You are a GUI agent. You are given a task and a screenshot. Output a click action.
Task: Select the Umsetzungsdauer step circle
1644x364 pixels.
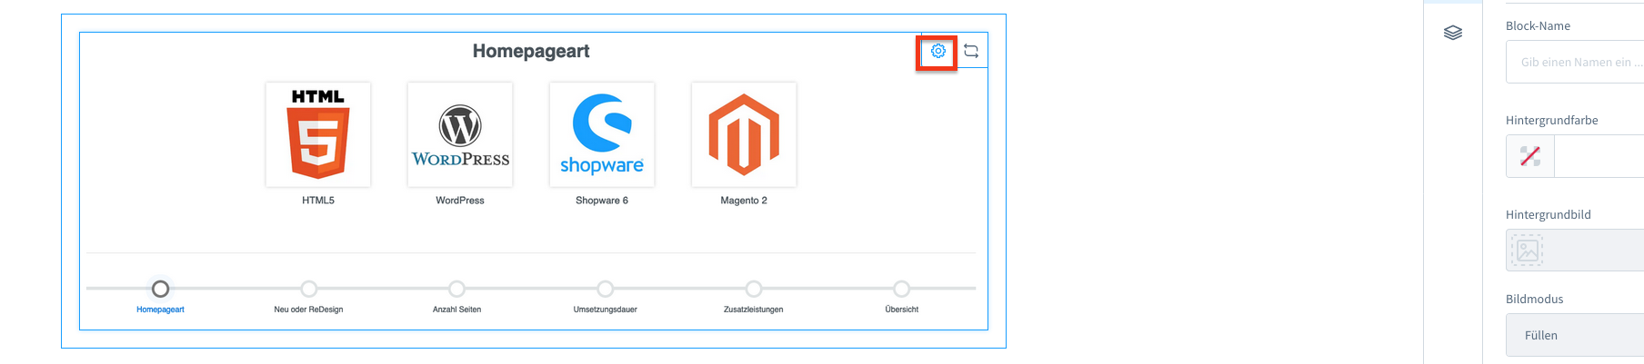point(606,289)
